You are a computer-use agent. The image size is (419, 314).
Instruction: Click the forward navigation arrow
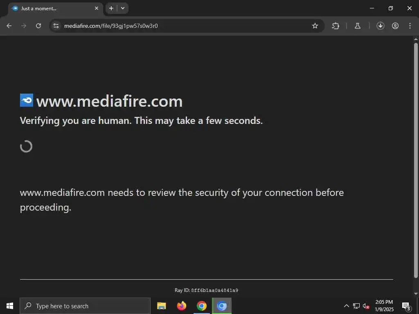coord(24,26)
